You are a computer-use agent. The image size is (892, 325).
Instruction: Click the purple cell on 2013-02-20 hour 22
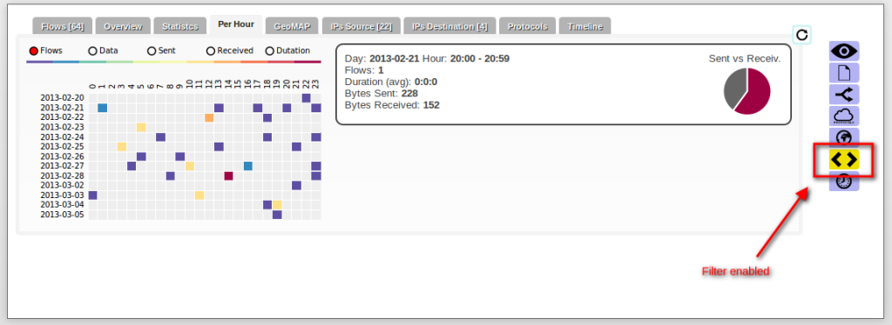click(x=306, y=98)
